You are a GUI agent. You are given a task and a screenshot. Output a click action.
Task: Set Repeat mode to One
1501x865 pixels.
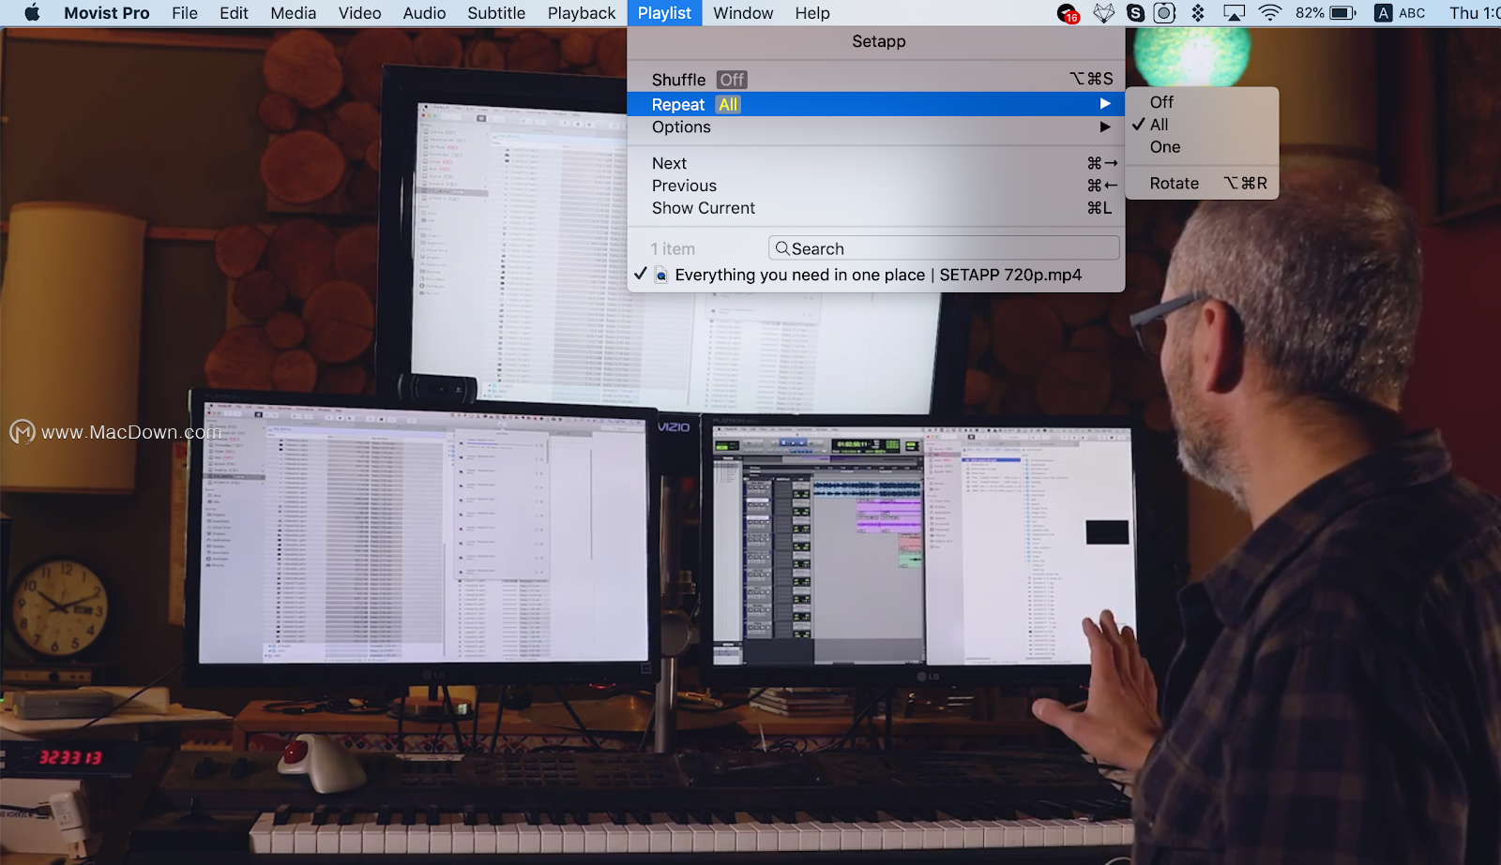pos(1202,147)
